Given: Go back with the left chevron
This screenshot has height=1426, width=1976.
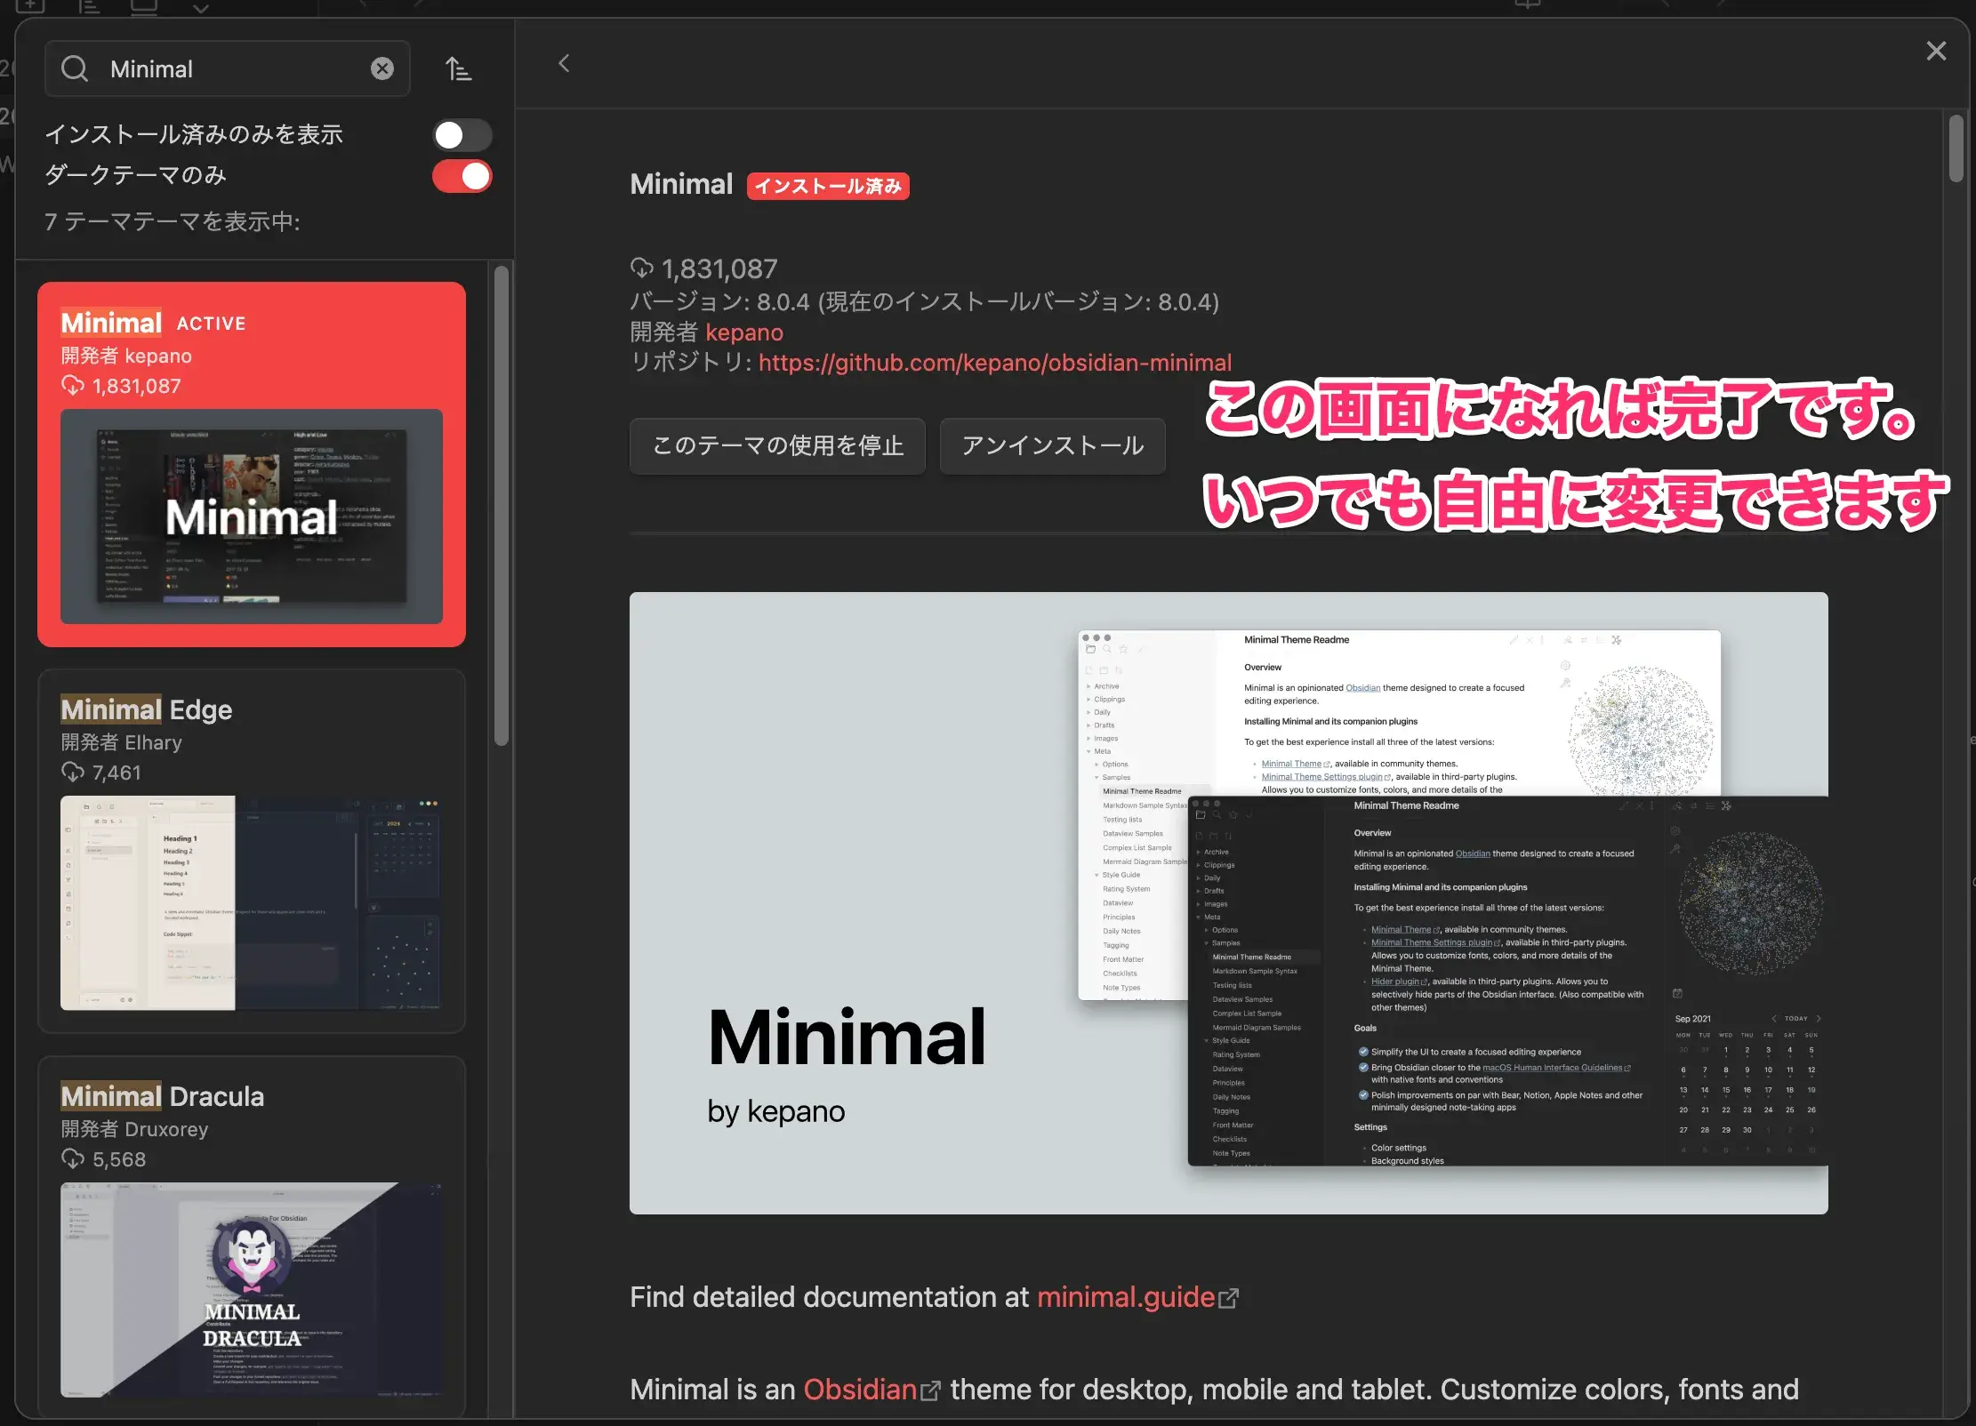Looking at the screenshot, I should click(x=564, y=63).
